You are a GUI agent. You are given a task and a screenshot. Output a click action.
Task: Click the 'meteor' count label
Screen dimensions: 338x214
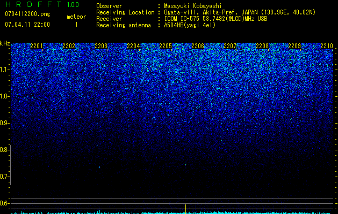click(76, 17)
